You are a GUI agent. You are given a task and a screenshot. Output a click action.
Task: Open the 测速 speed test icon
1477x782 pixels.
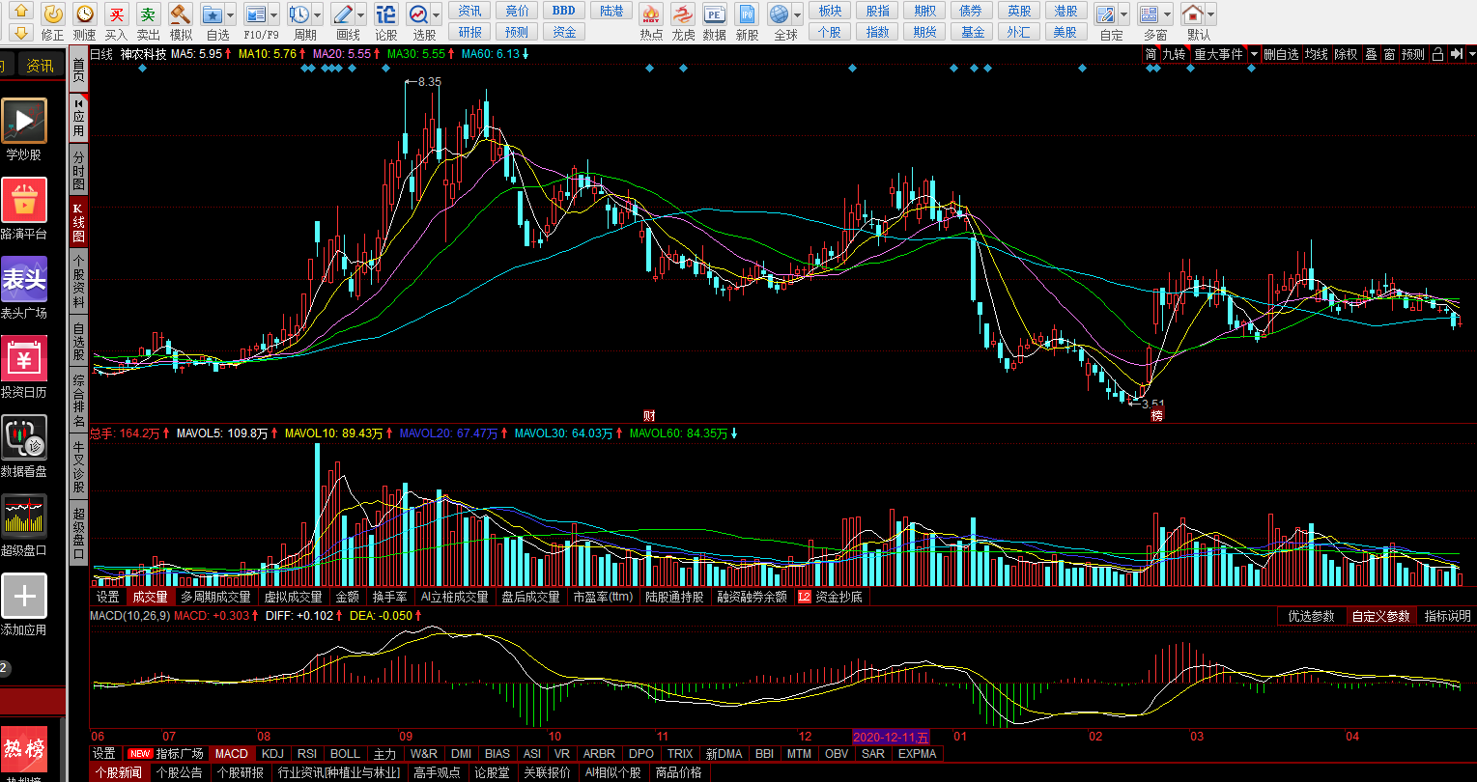[85, 14]
